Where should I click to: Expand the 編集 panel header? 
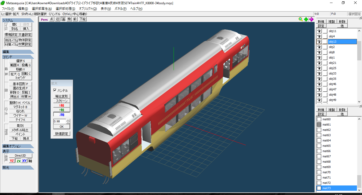pos(18,52)
